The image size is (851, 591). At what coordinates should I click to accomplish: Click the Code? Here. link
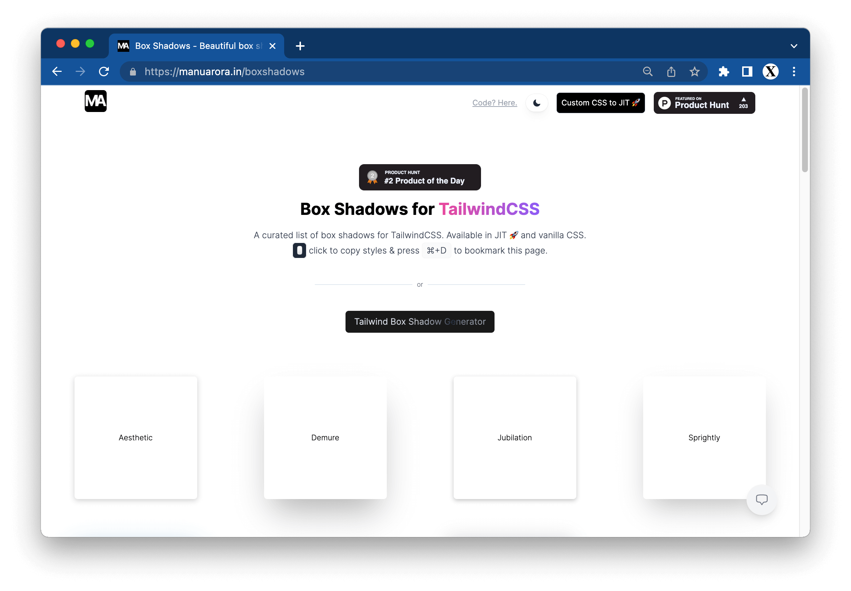(x=495, y=103)
